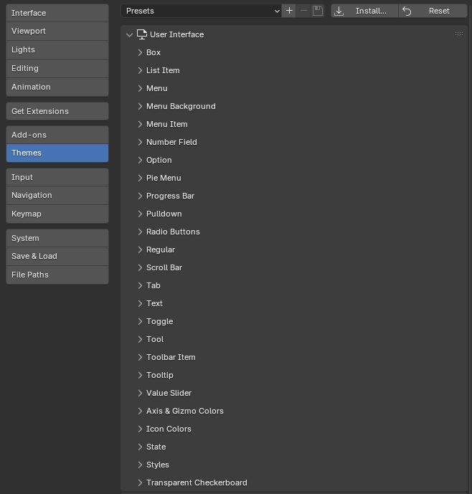Expand the Styles section

coord(140,465)
